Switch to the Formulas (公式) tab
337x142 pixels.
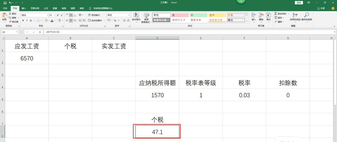click(x=46, y=8)
